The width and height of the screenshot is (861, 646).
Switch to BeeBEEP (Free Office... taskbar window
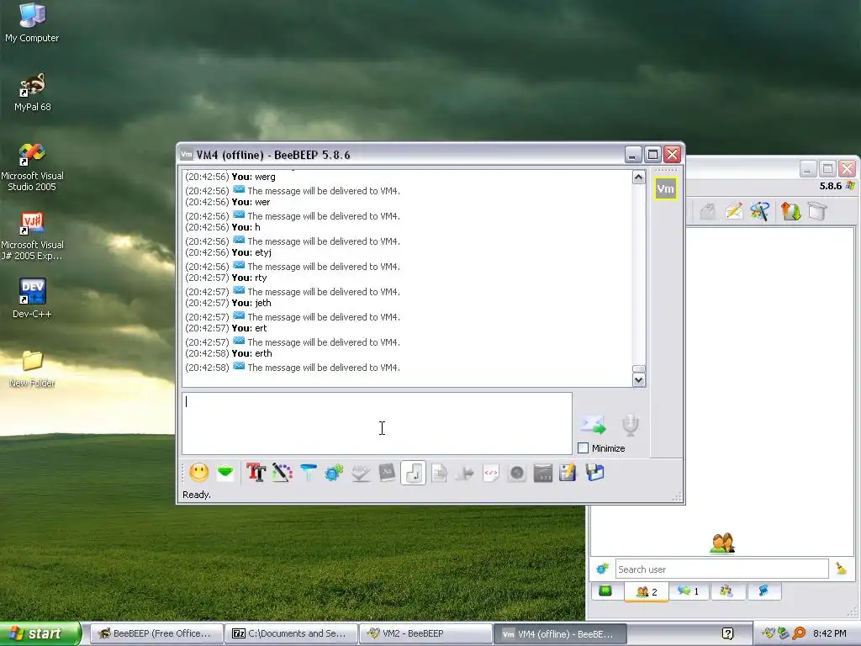156,633
